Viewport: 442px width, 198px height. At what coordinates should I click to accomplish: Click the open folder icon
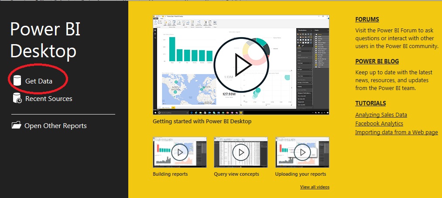tap(16, 125)
